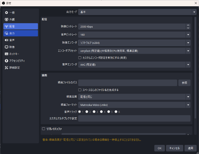
Task: Click the 出力 output monitor icon
Action: (x=7, y=33)
